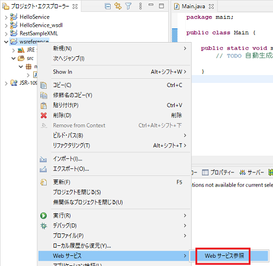The height and width of the screenshot is (266, 273).
Task: Click the red X delete icon
Action: (x=44, y=116)
